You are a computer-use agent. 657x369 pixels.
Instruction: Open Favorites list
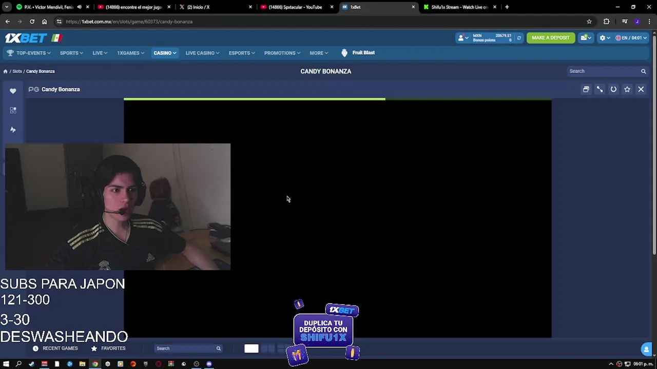(108, 348)
